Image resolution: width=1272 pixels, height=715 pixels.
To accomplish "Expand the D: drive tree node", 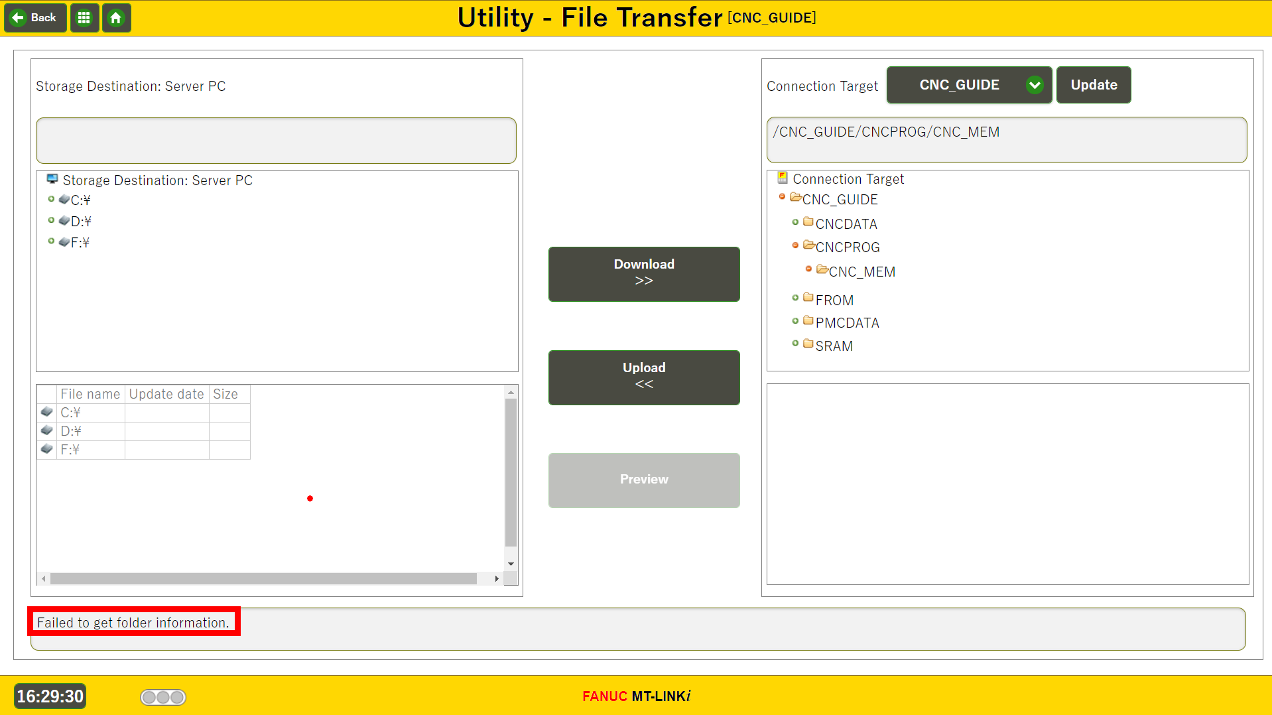I will (x=51, y=220).
